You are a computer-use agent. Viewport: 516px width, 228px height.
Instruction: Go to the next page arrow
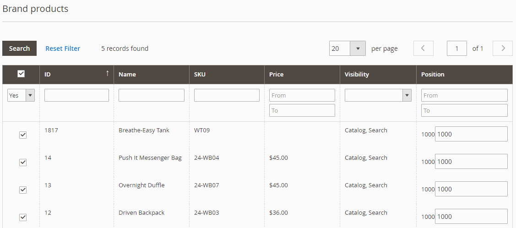(503, 49)
